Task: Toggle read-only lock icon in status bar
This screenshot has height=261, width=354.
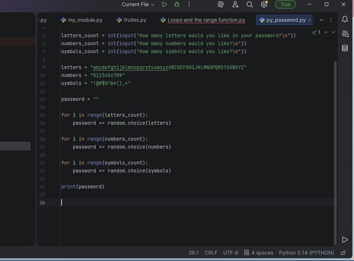Action: coord(343,253)
